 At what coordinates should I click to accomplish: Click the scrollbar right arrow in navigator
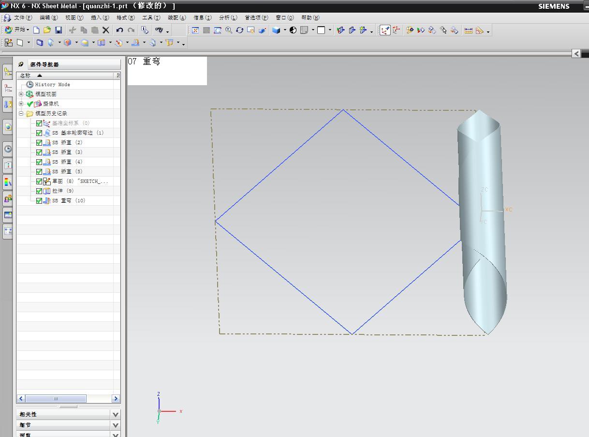pyautogui.click(x=116, y=399)
